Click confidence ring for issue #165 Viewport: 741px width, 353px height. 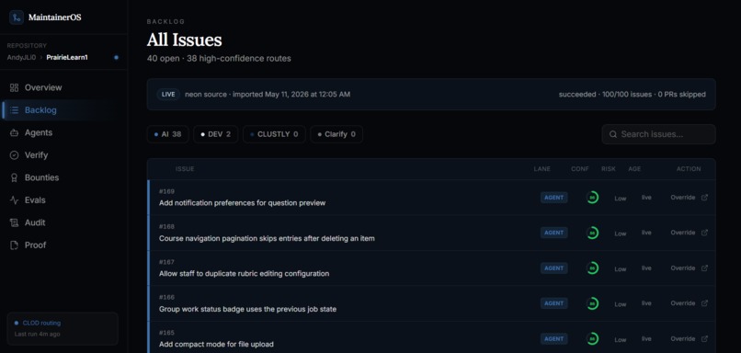(x=592, y=339)
